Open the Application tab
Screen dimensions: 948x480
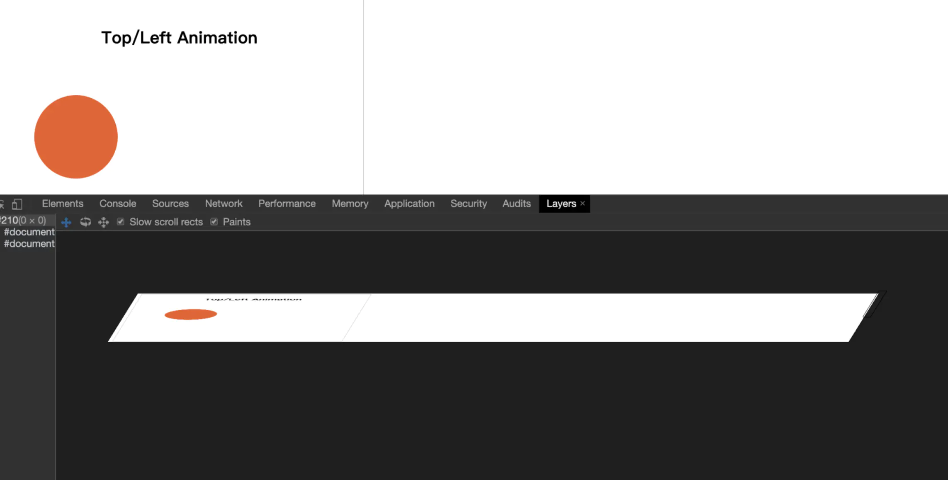tap(409, 204)
